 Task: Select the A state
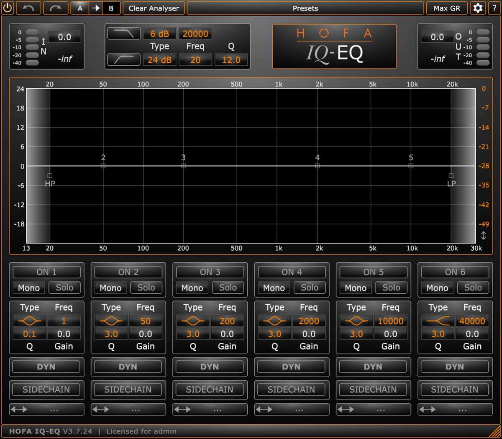coord(80,8)
